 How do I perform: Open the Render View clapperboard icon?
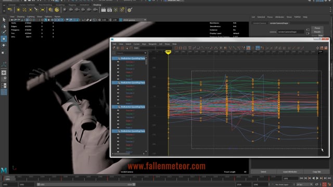coord(104,10)
